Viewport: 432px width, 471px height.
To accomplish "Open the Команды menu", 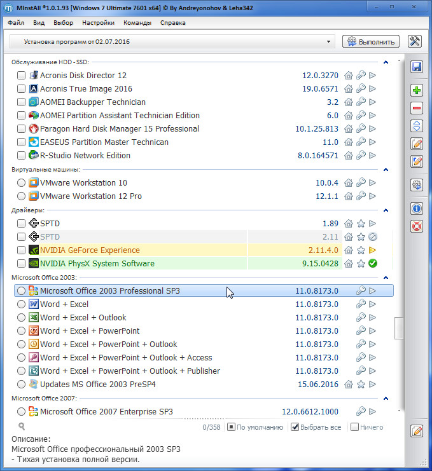I will coord(137,23).
